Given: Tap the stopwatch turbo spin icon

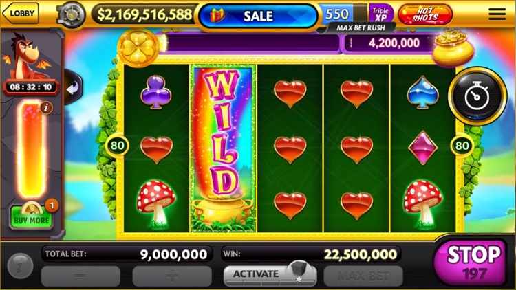Looking at the screenshot, I should pos(477,97).
